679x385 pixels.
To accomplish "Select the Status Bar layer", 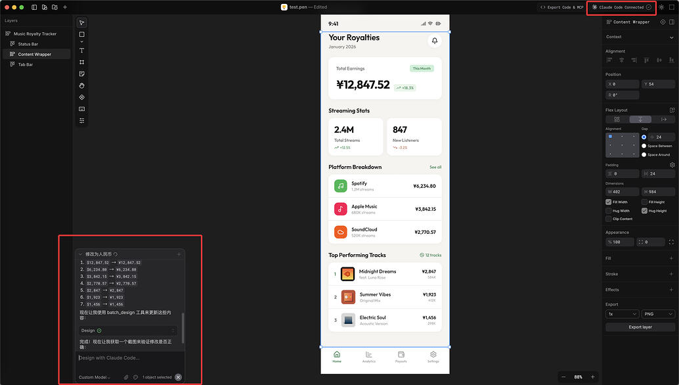I will coord(28,44).
